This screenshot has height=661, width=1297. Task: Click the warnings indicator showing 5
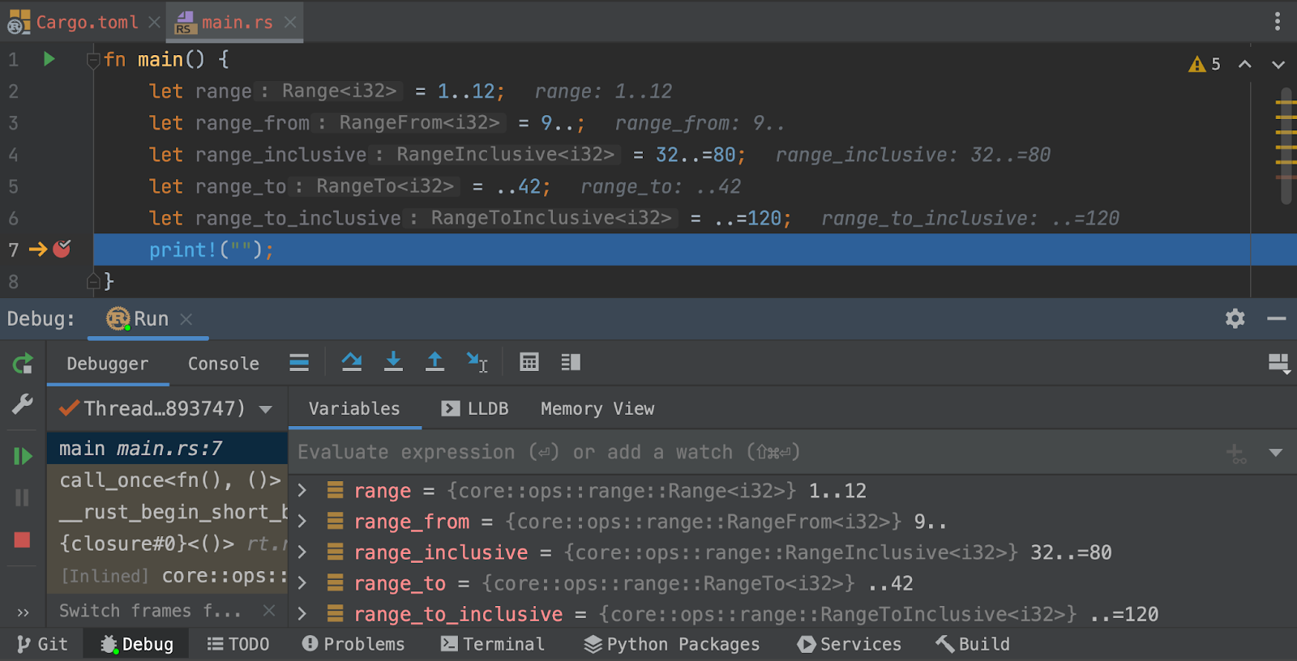point(1204,64)
